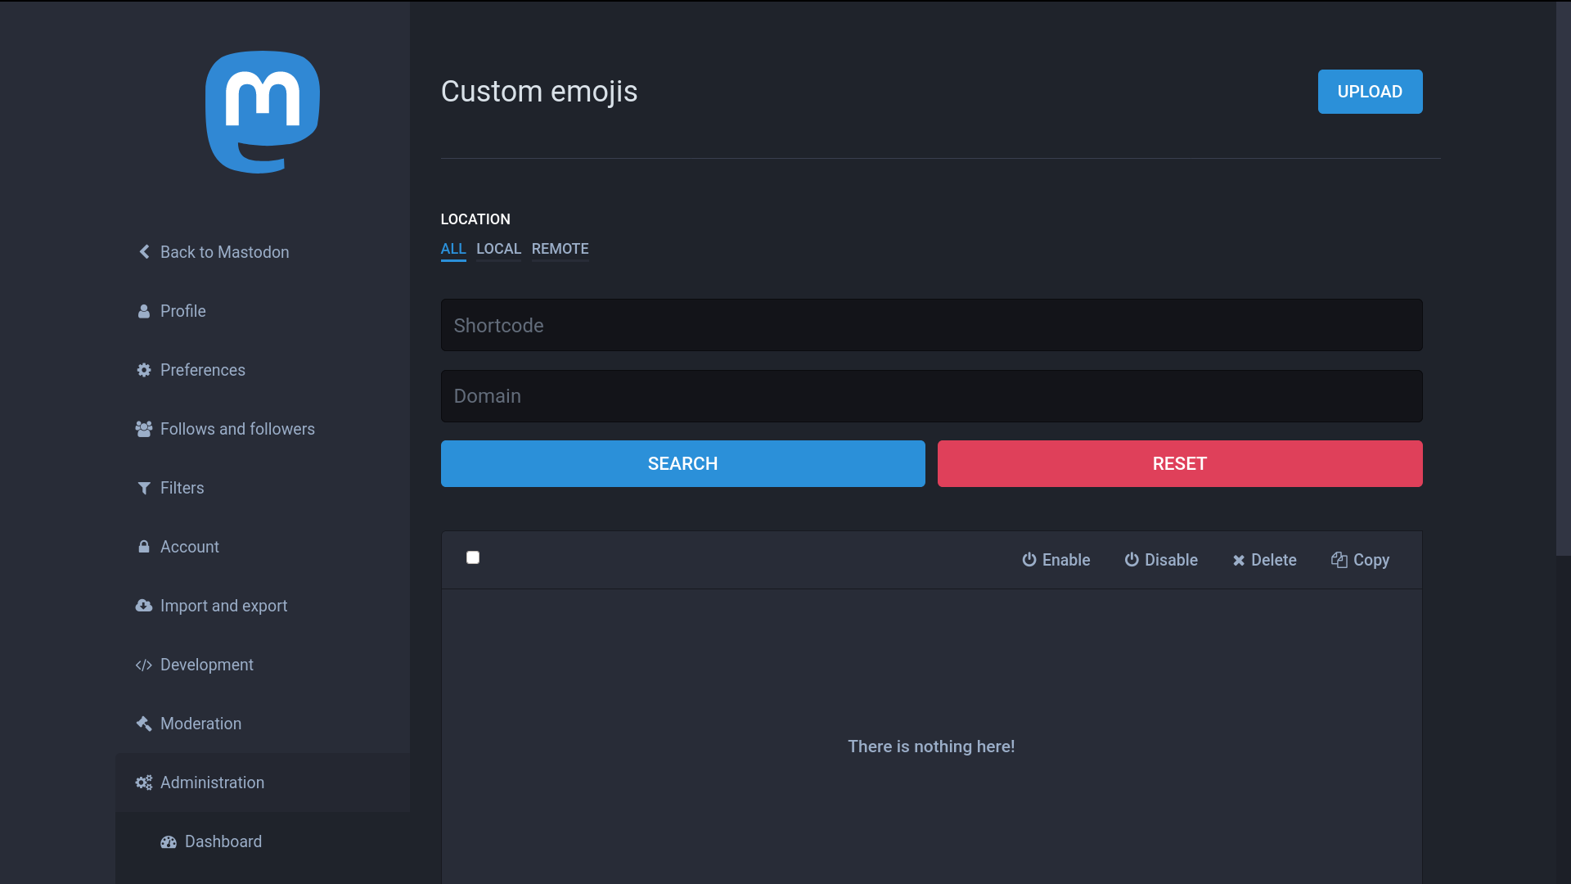Open Profile via the person icon

click(x=144, y=311)
